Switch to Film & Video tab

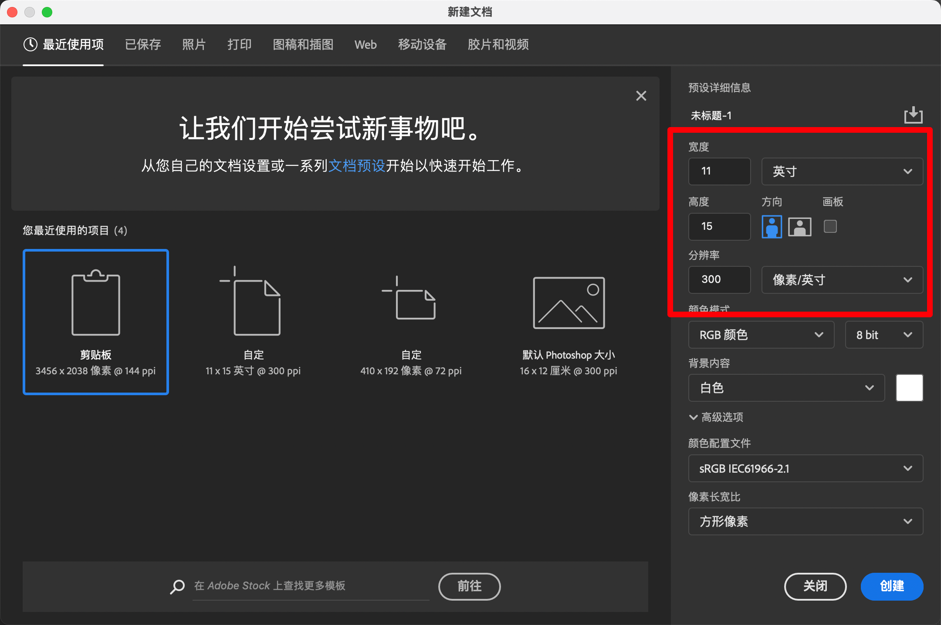point(498,44)
